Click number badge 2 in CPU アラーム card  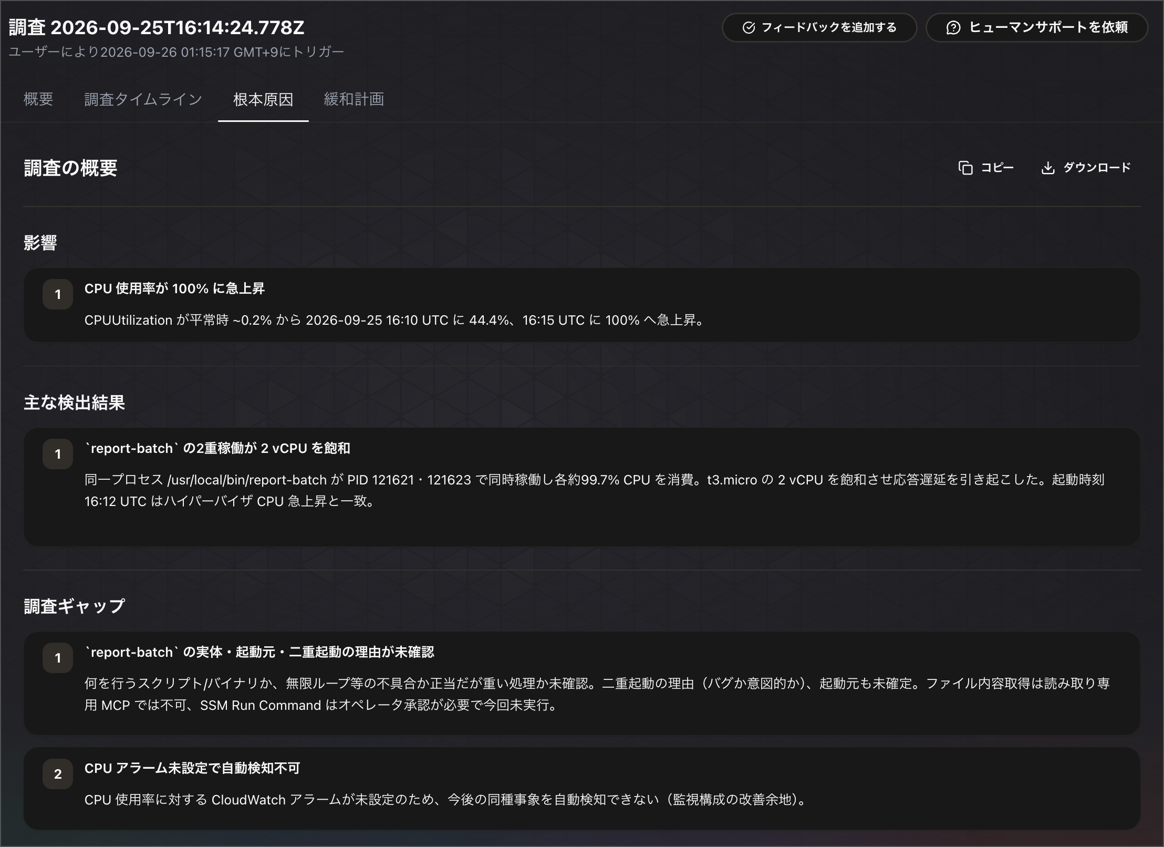tap(58, 774)
